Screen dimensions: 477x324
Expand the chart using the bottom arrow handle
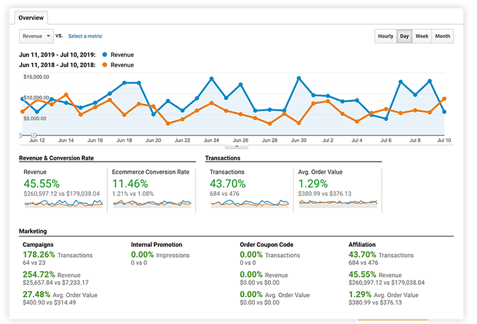tap(237, 147)
